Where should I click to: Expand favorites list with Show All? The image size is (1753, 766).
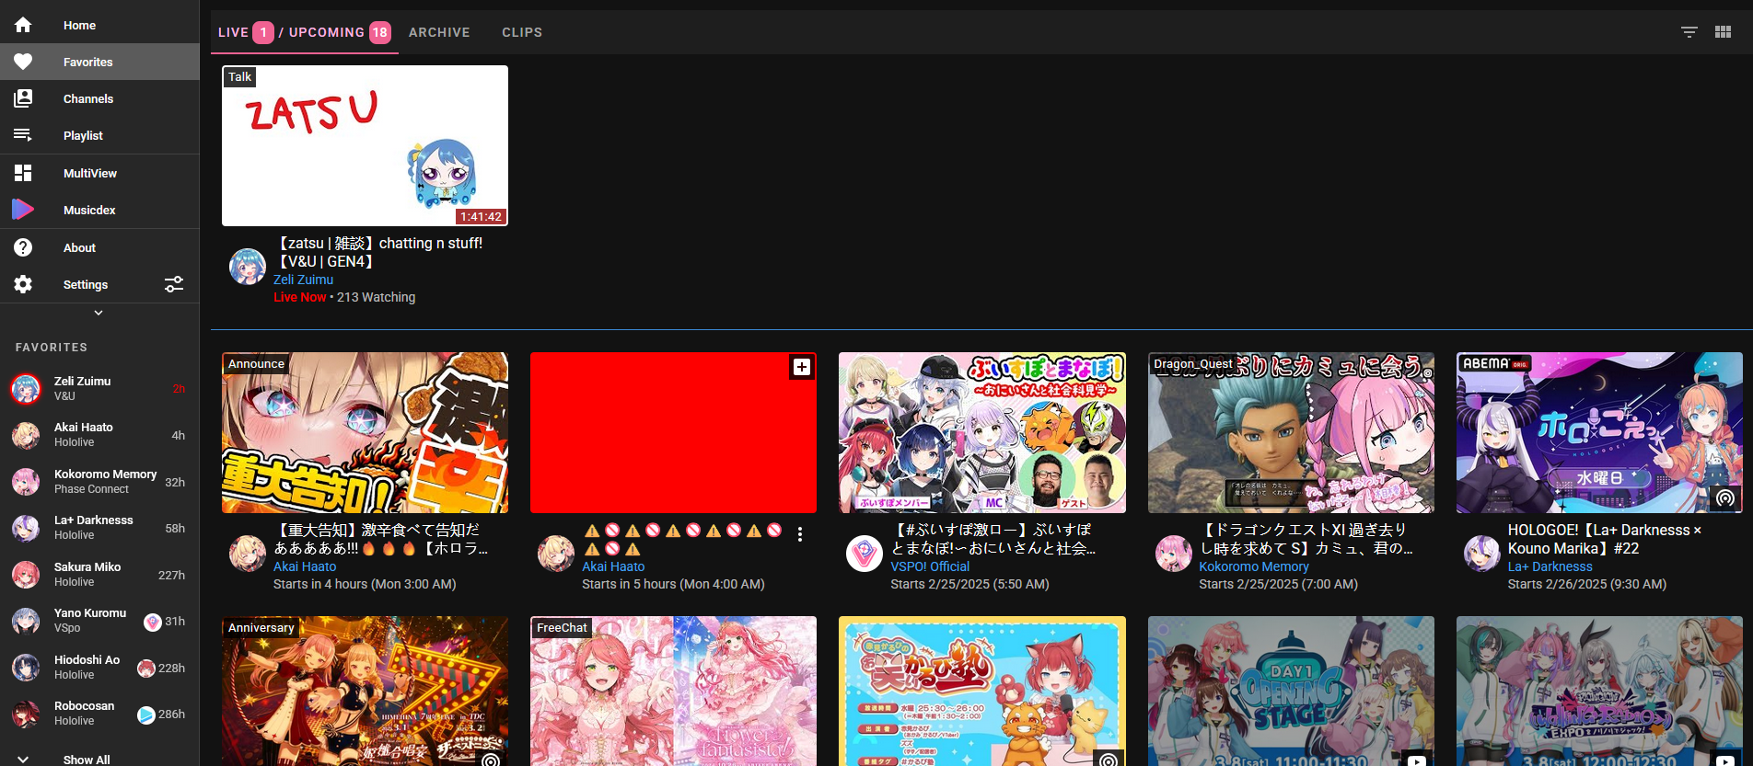[x=99, y=760]
